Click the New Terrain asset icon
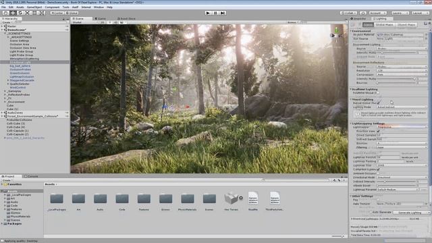The height and width of the screenshot is (243, 432). pos(231,198)
